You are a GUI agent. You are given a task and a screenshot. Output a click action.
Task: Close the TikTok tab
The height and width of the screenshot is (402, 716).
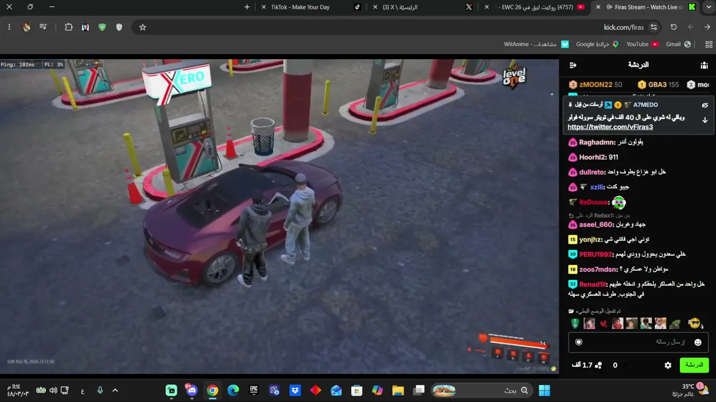pos(264,7)
